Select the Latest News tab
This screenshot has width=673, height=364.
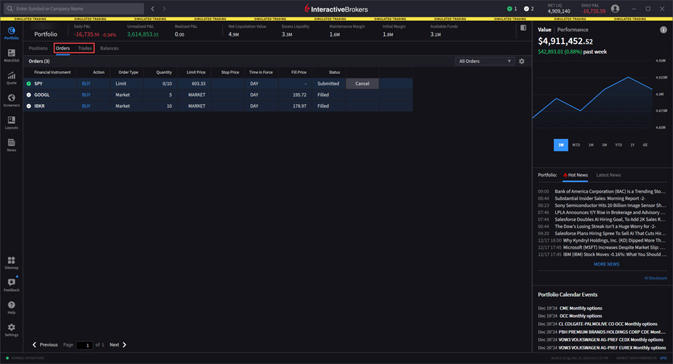(x=608, y=175)
